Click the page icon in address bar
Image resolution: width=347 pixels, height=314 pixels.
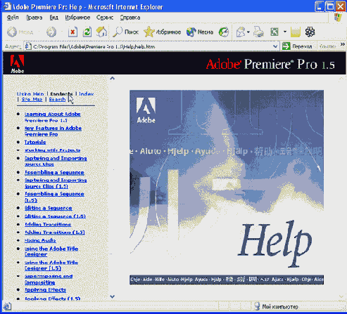[x=28, y=46]
